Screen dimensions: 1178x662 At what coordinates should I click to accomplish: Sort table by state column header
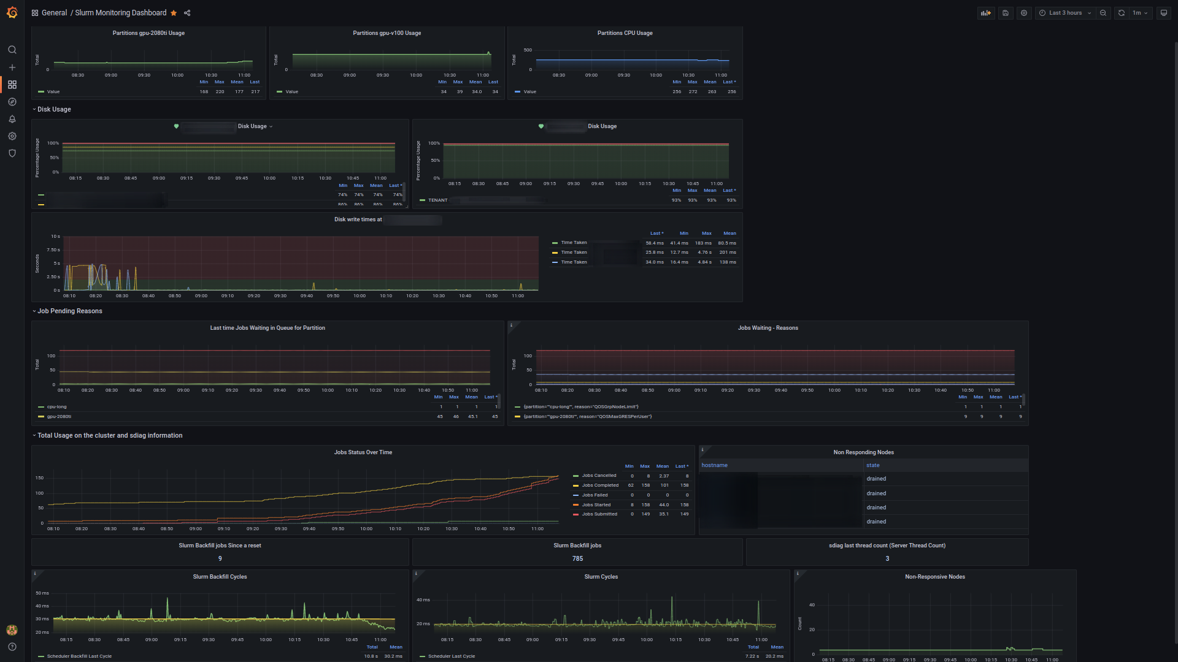pyautogui.click(x=873, y=465)
